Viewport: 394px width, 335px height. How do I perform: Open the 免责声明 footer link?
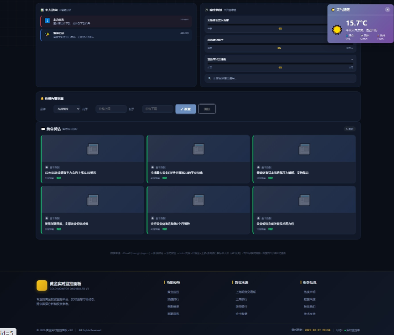pos(310,292)
